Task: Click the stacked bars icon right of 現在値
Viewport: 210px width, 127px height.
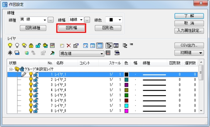Action: click(x=117, y=53)
